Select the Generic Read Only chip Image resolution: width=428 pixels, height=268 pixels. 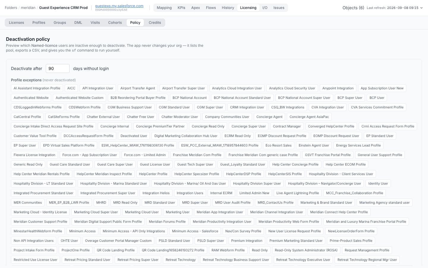pos(28,164)
